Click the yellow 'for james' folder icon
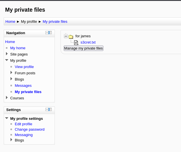This screenshot has height=152, width=181. pyautogui.click(x=71, y=36)
